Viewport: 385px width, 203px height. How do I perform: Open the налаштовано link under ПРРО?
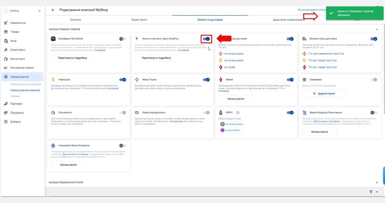(233, 130)
